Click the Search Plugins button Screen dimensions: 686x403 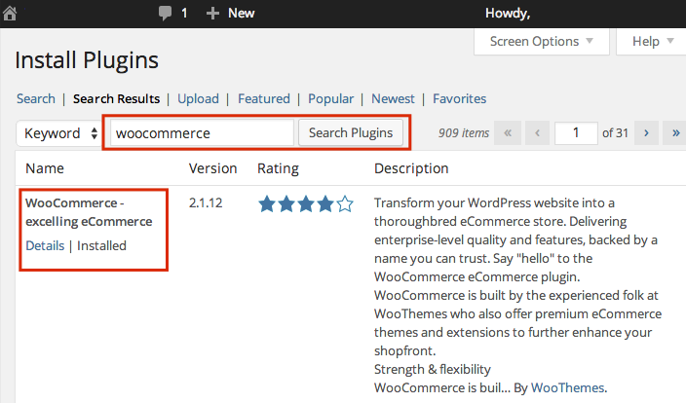(351, 132)
